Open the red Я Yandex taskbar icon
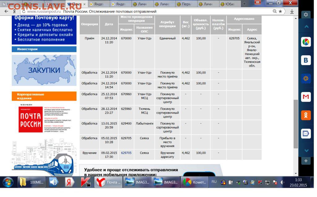Screen dimensions: 317x197 coord(69,182)
